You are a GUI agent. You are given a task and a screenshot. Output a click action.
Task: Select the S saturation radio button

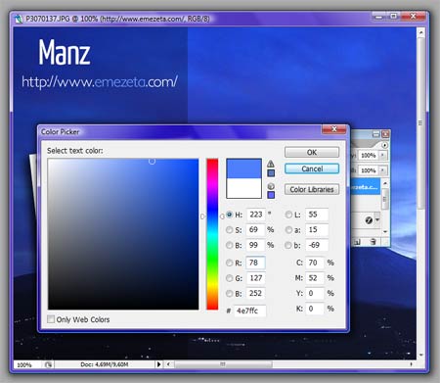pyautogui.click(x=229, y=230)
